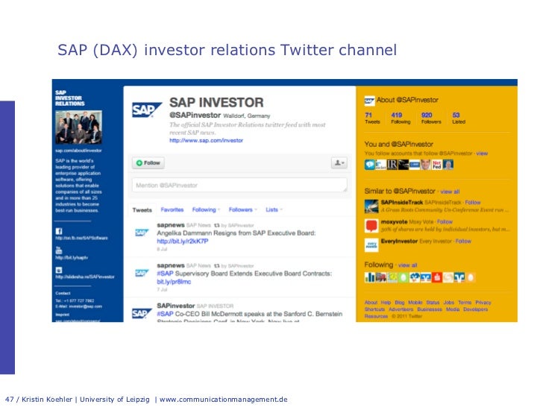Open the Lists tab dropdown
Screen dimensions: 543x407
coord(274,209)
